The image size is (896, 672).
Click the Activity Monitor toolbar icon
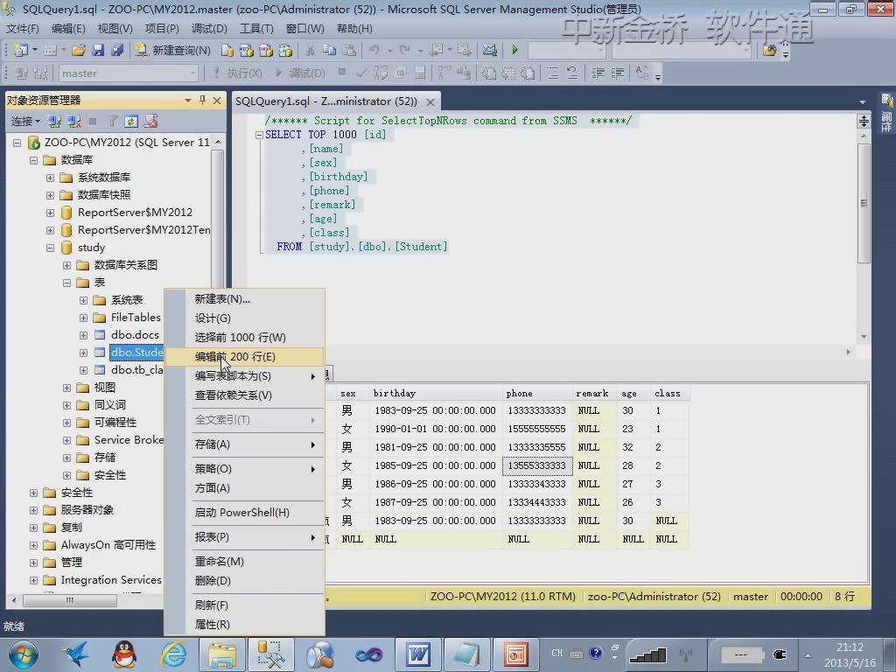pyautogui.click(x=490, y=50)
